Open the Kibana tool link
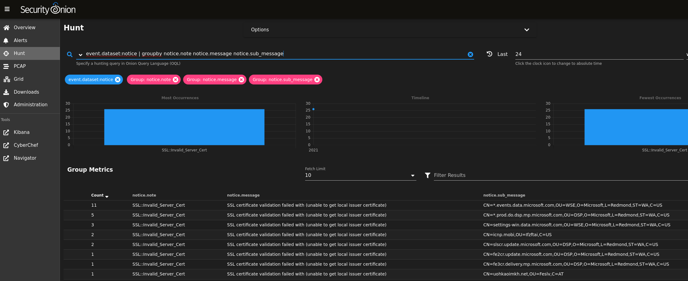The image size is (688, 281). [30, 132]
